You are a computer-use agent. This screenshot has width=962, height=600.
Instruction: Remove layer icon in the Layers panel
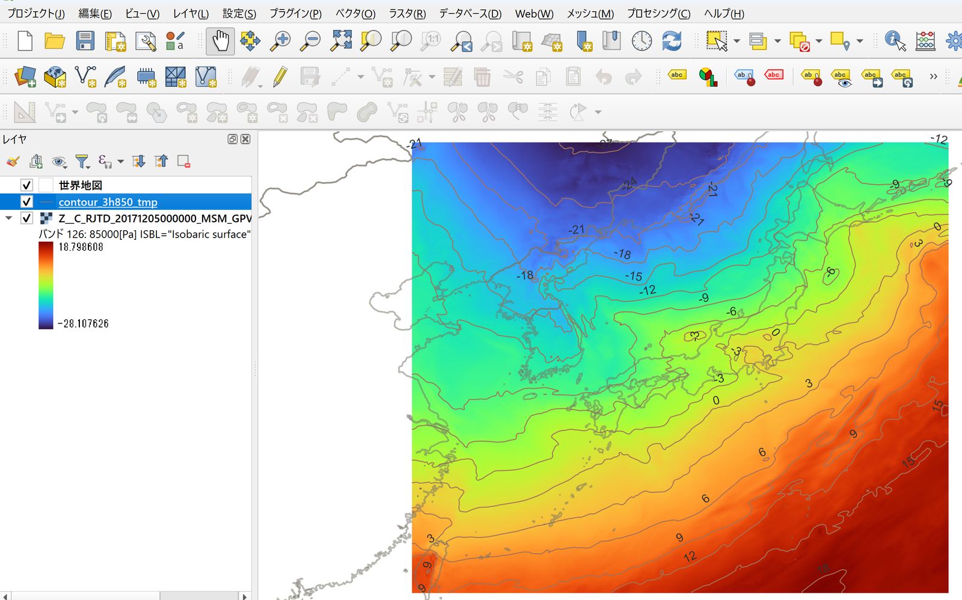(184, 161)
